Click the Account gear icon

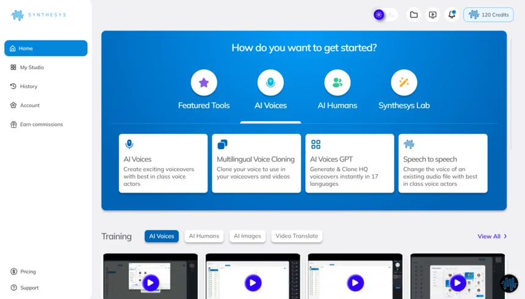click(x=13, y=105)
